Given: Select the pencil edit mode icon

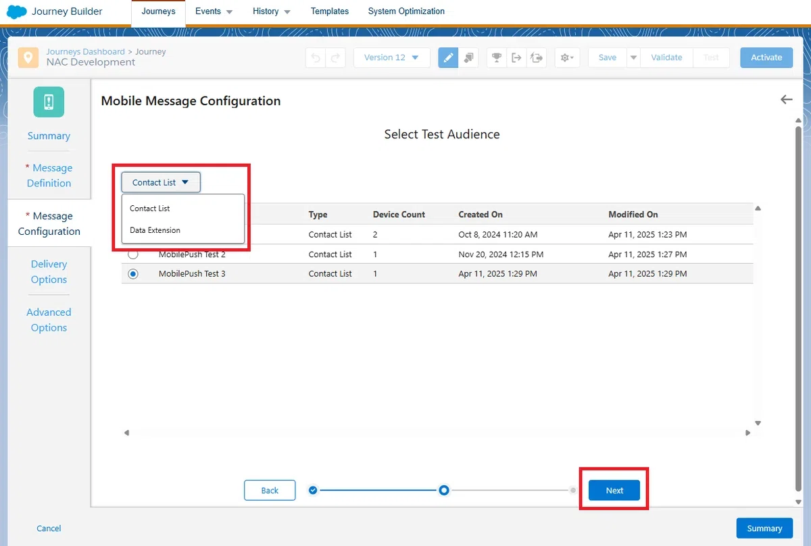Looking at the screenshot, I should pos(448,57).
